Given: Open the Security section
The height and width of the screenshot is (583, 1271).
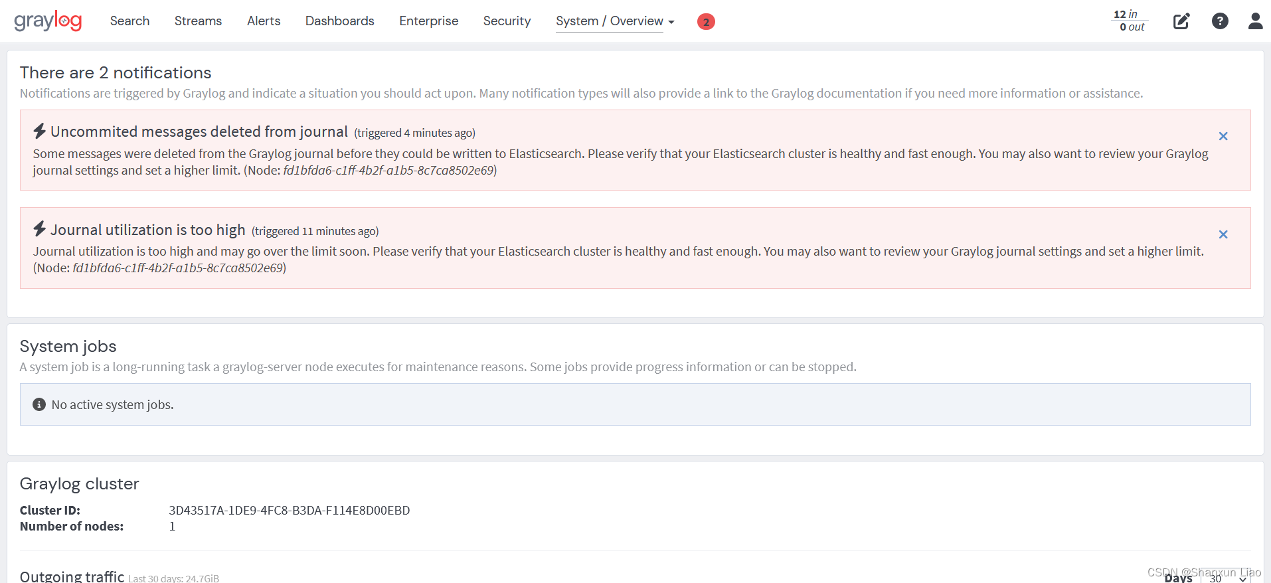Looking at the screenshot, I should [507, 21].
